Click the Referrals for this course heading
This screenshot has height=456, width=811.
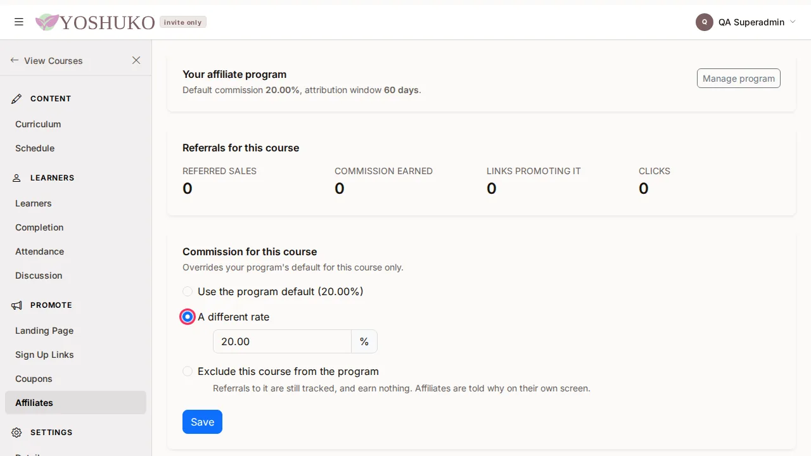241,148
